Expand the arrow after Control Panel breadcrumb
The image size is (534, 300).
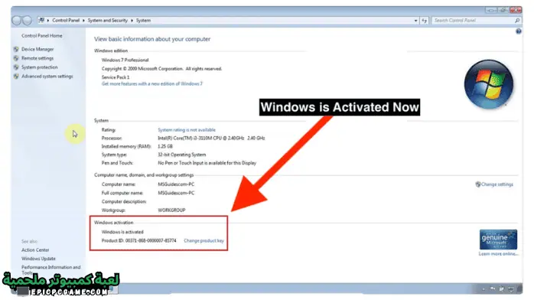[83, 21]
